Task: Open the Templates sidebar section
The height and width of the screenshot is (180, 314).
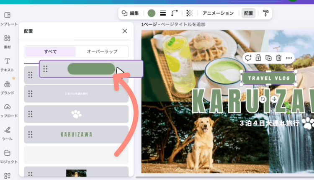Action: [8, 18]
